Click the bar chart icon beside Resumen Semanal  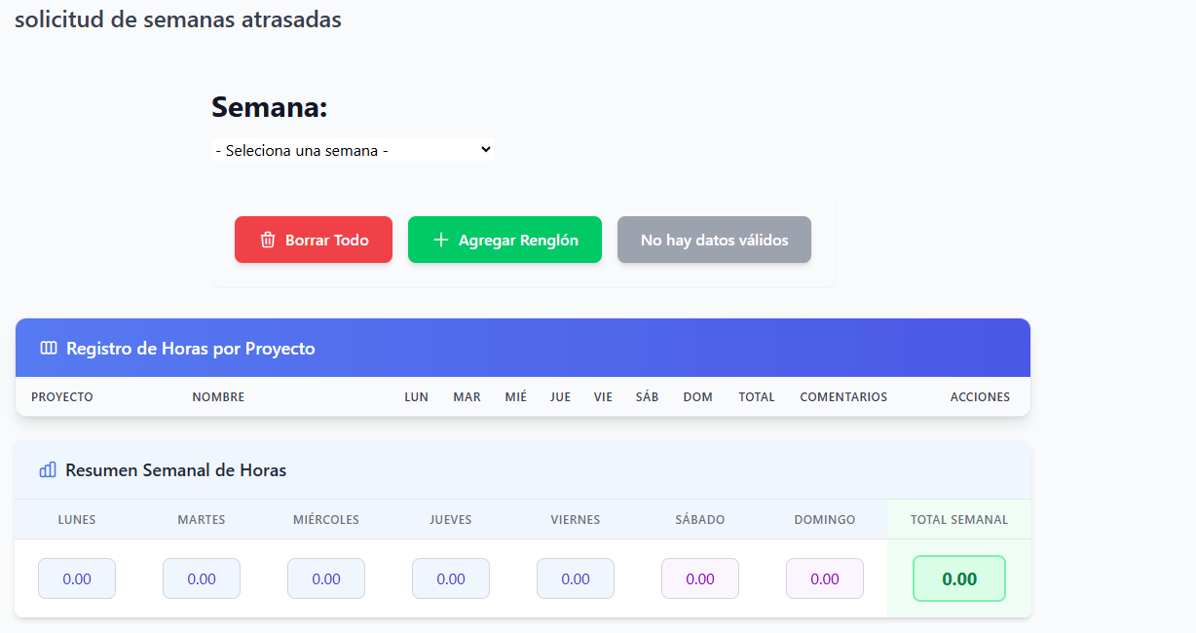[x=48, y=470]
